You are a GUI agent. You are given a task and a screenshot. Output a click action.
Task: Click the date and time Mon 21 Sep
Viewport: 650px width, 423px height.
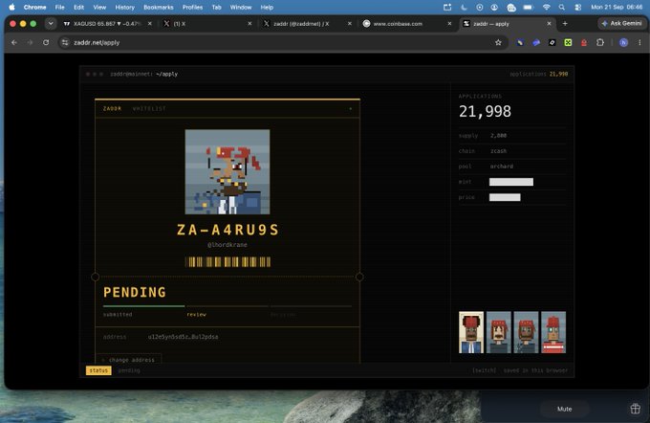pyautogui.click(x=617, y=7)
